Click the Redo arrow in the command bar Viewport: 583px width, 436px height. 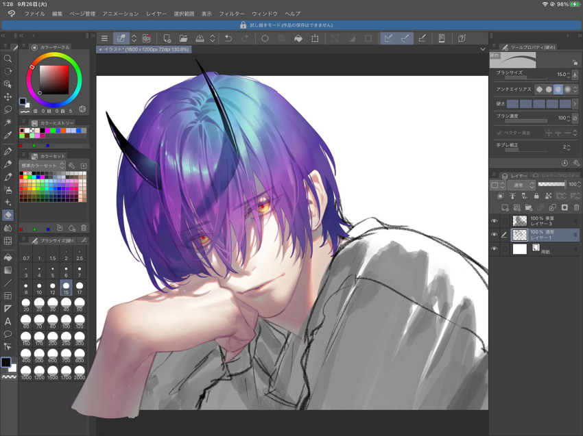click(245, 38)
